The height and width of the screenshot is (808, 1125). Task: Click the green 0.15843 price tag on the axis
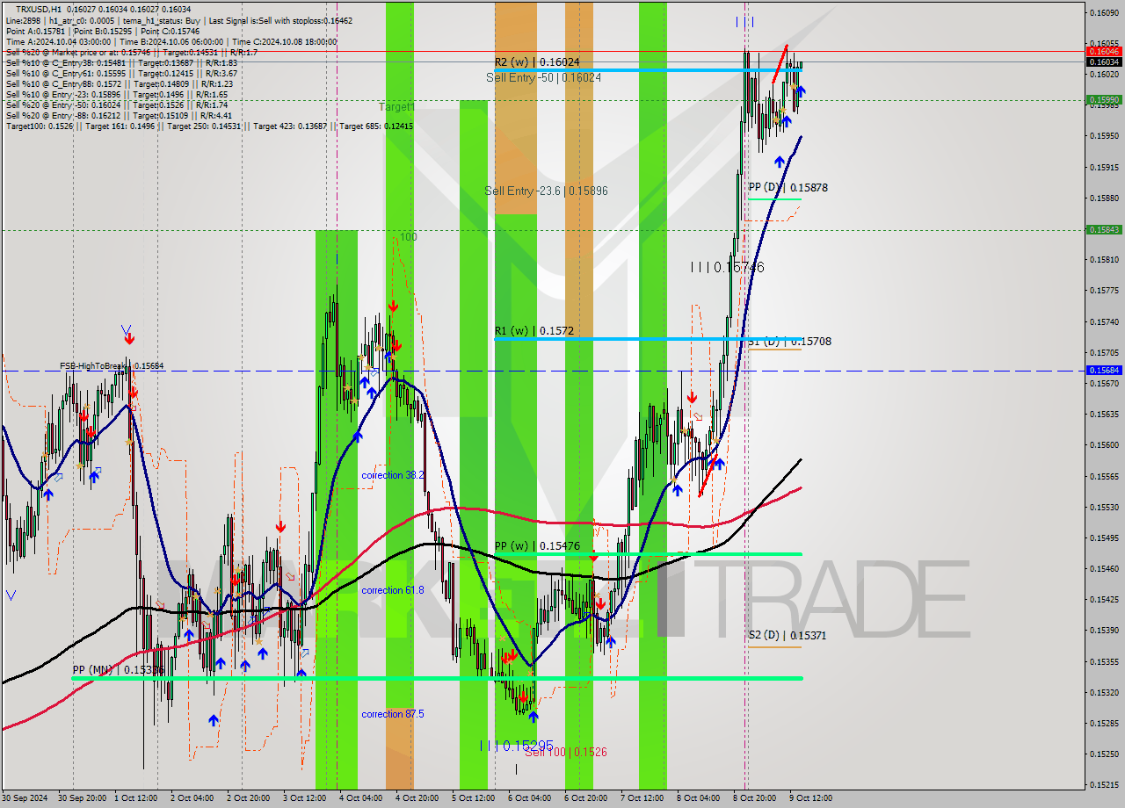pos(1104,229)
